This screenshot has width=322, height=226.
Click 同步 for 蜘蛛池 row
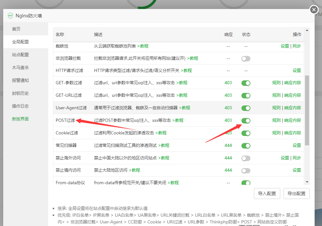point(297,46)
